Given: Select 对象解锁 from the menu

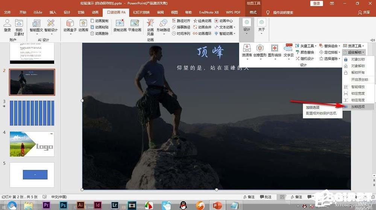Looking at the screenshot, I should 358,66.
